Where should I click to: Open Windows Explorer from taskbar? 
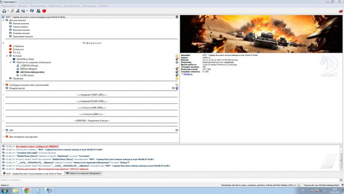click(x=16, y=190)
